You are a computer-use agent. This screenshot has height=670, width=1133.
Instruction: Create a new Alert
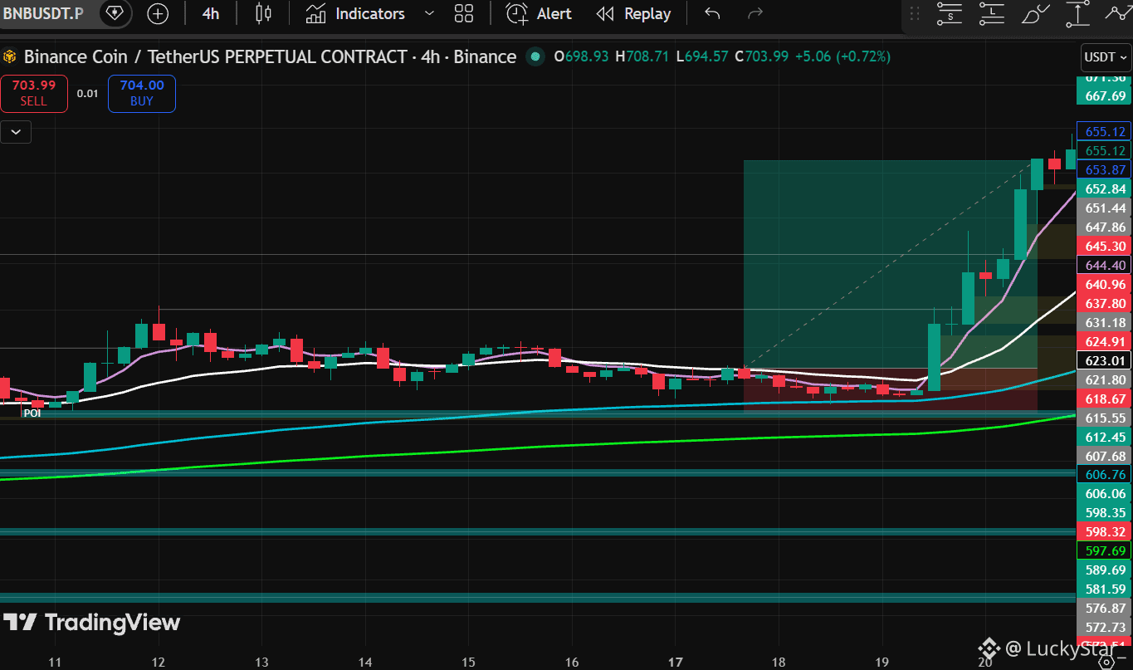[540, 13]
